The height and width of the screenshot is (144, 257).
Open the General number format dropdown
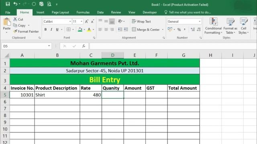(200, 21)
